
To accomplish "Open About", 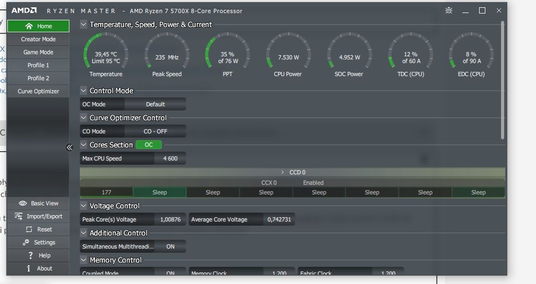I will pyautogui.click(x=38, y=268).
